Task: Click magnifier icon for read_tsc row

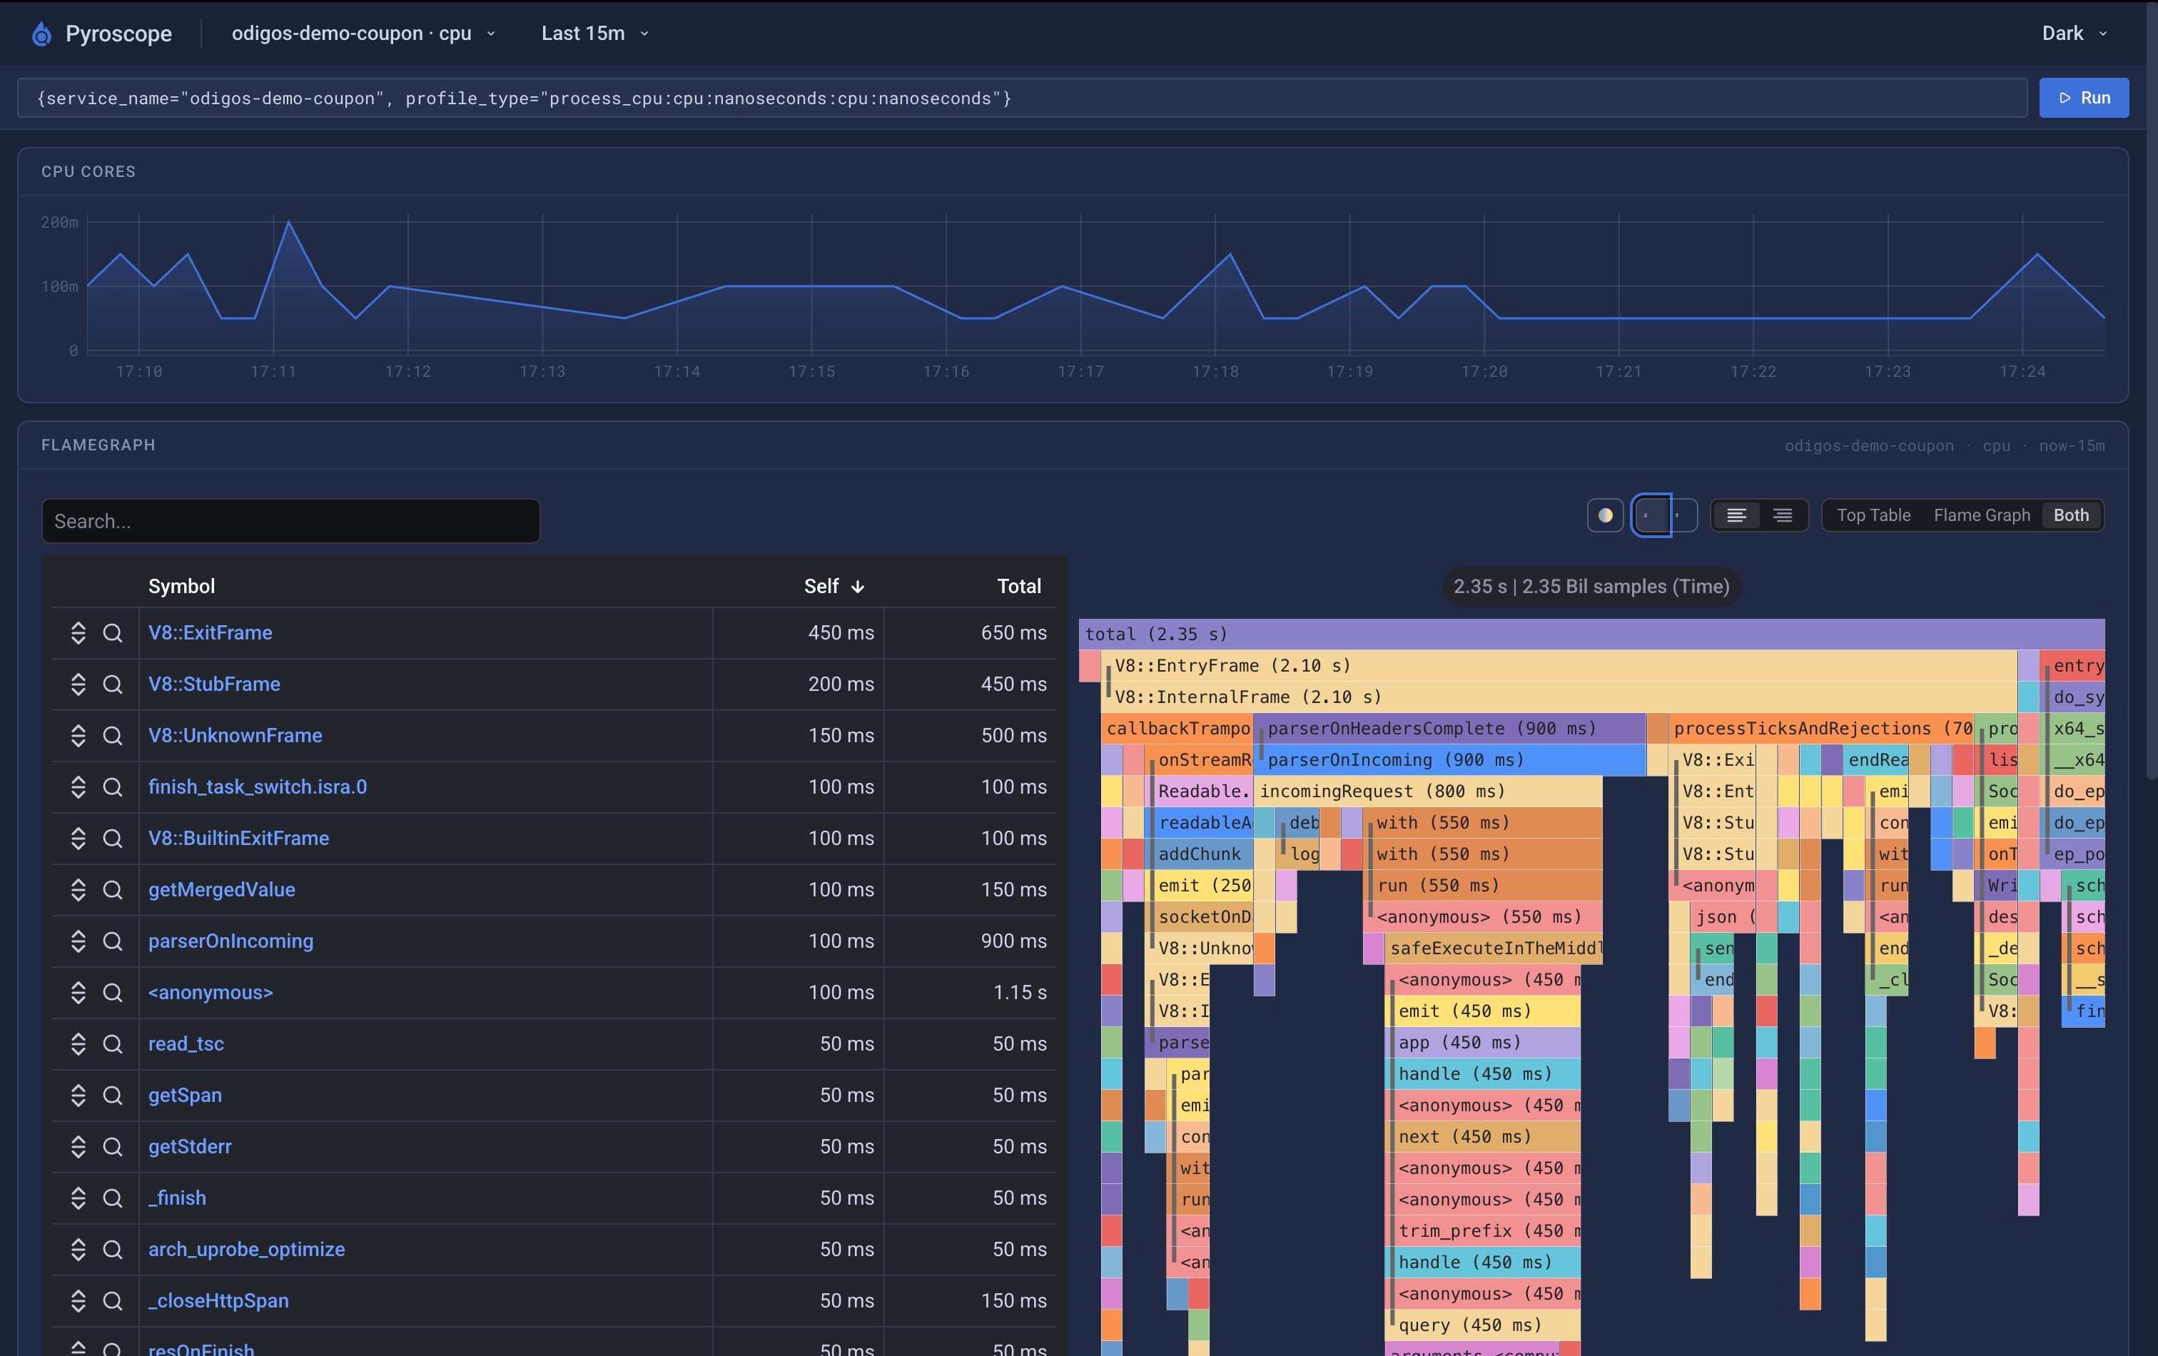Action: 112,1044
